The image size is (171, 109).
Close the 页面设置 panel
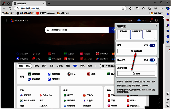(x=156, y=26)
